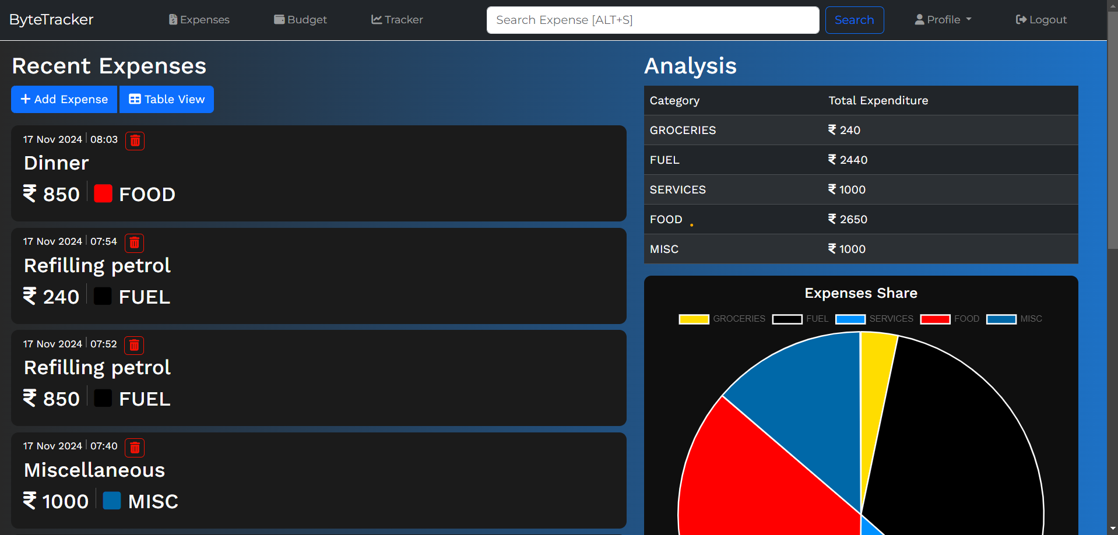Click the GROCERIES row in Analysis table
This screenshot has width=1118, height=535.
[x=861, y=130]
